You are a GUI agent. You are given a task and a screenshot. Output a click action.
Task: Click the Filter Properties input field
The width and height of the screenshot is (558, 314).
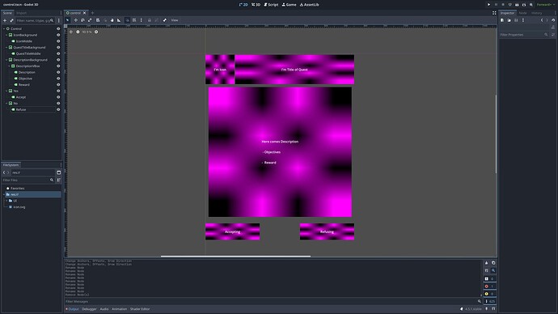point(524,35)
